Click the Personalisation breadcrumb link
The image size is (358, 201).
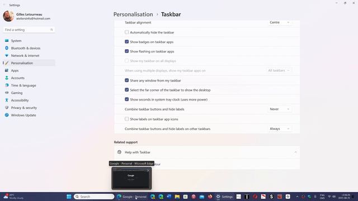(x=133, y=14)
